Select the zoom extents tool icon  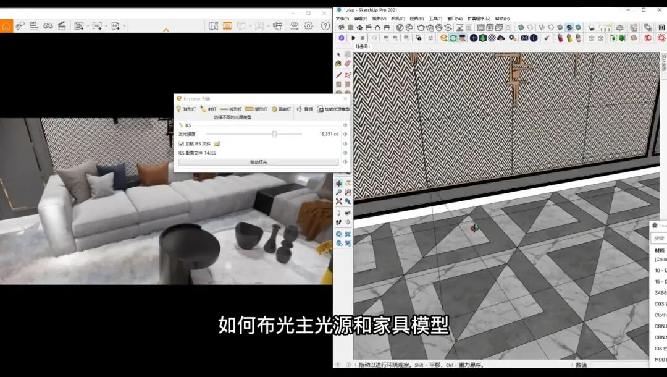tap(338, 201)
